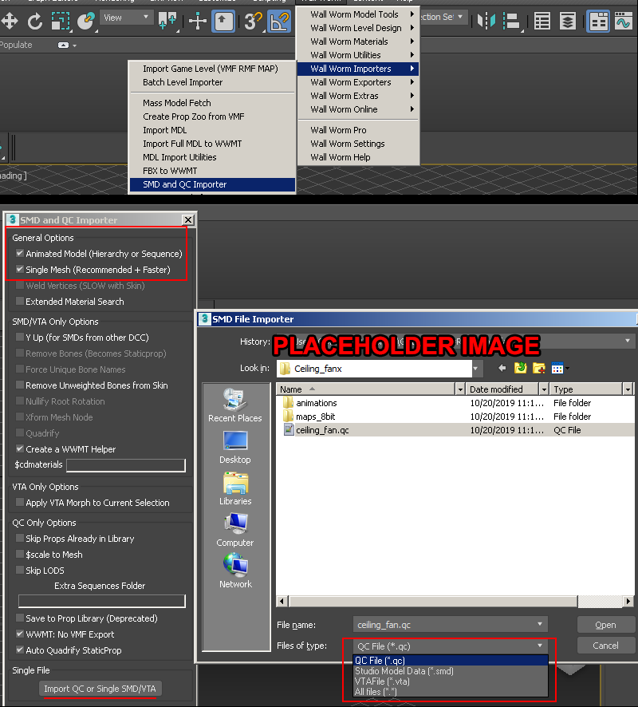The width and height of the screenshot is (638, 707).
Task: Expand the Look in folder dropdown
Action: point(475,369)
